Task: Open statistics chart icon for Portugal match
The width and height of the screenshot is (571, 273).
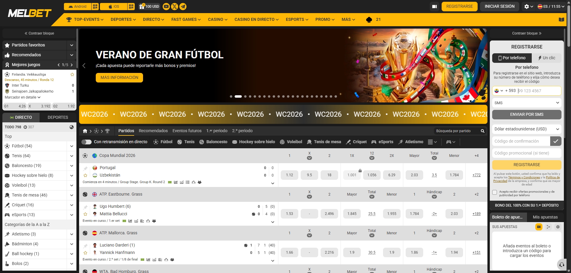Action: click(176, 182)
